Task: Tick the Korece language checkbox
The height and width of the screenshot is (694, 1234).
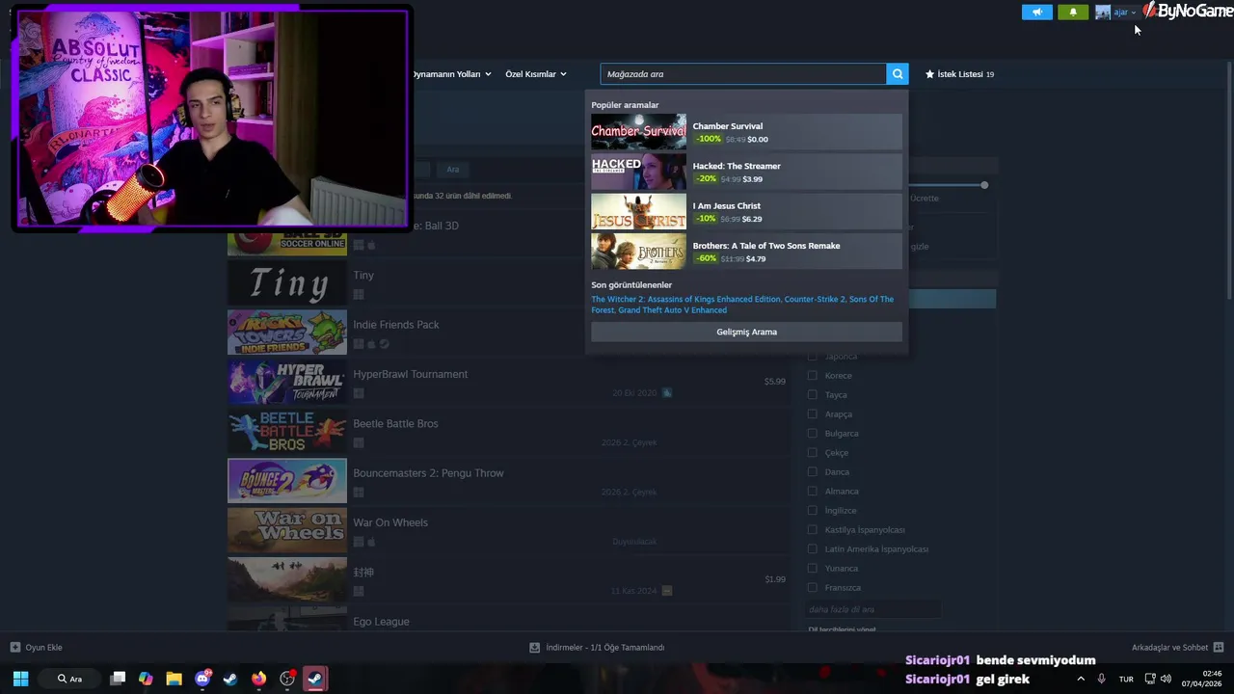Action: coord(812,375)
